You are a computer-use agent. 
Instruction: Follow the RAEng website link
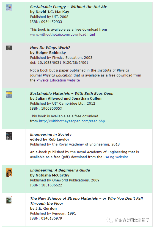point(116,157)
